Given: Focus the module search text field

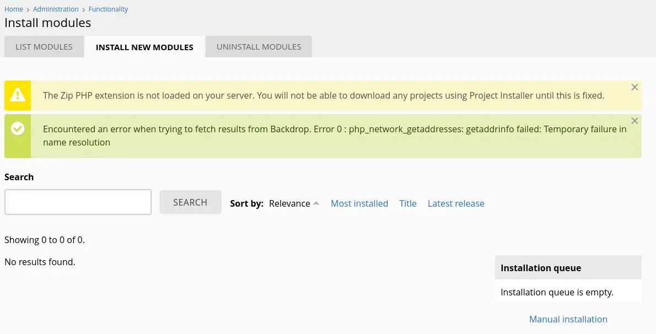Looking at the screenshot, I should coord(78,202).
